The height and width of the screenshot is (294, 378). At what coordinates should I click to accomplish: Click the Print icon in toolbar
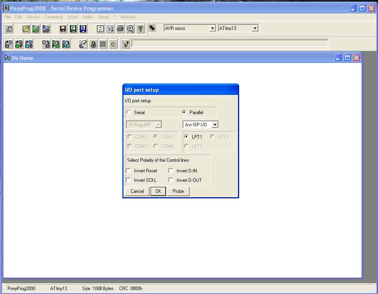click(120, 28)
